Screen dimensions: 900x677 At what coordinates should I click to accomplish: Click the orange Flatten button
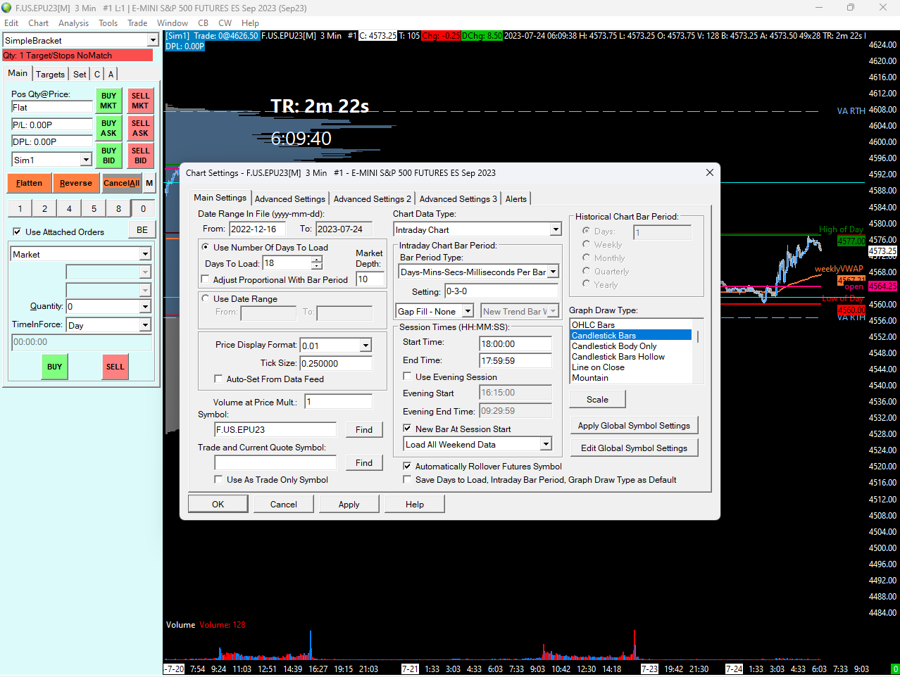29,183
